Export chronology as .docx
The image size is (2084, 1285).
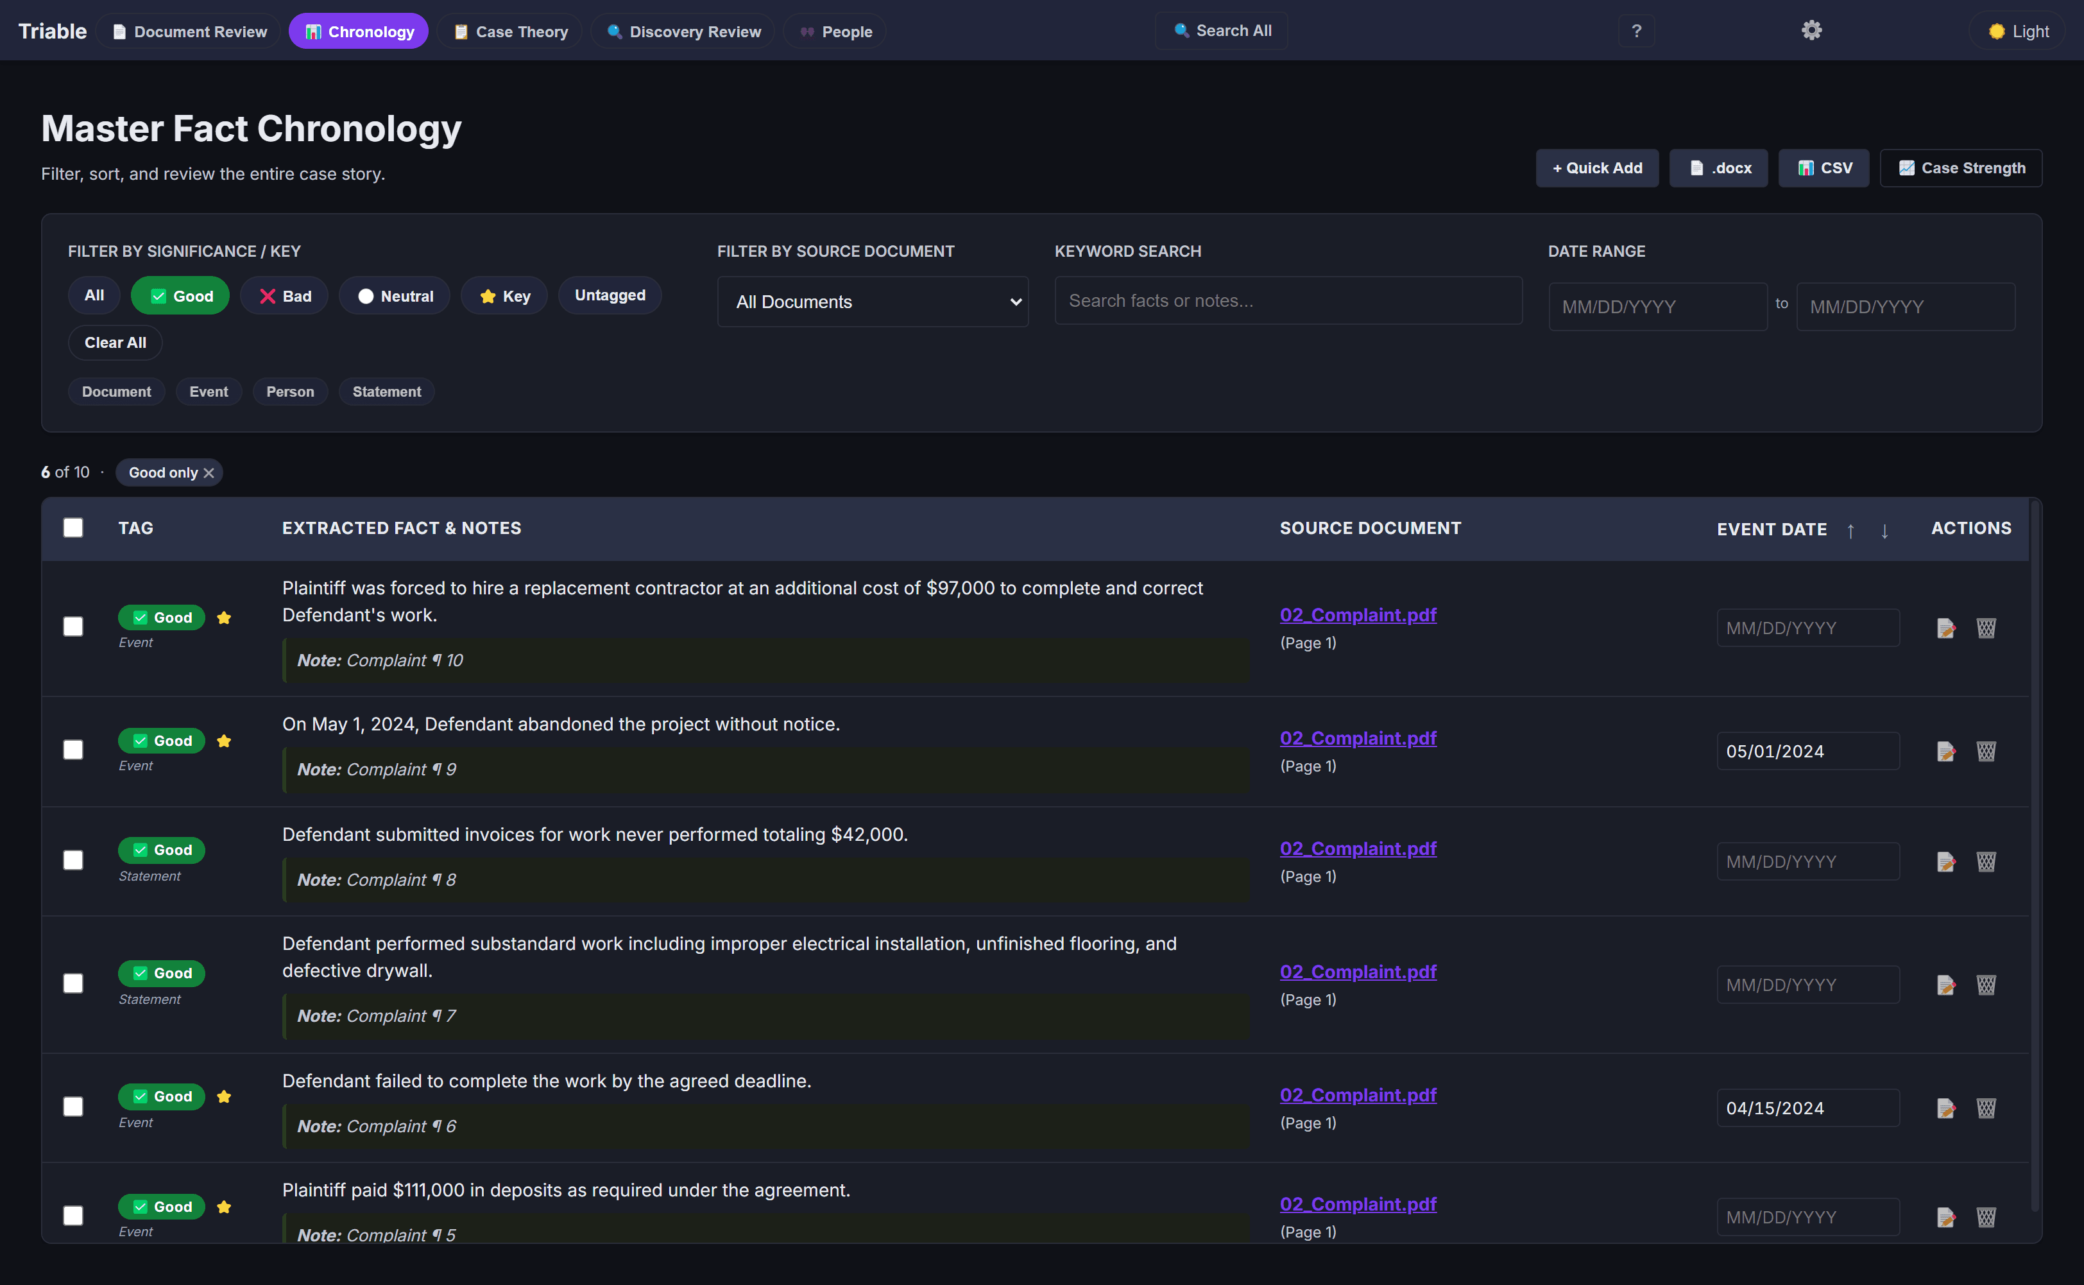1719,168
